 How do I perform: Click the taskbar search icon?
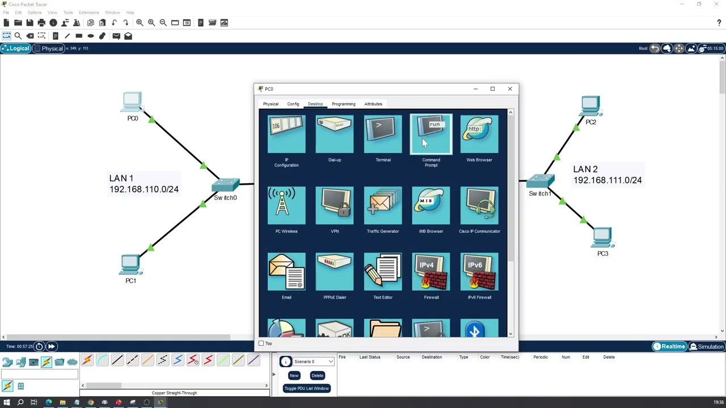point(20,402)
